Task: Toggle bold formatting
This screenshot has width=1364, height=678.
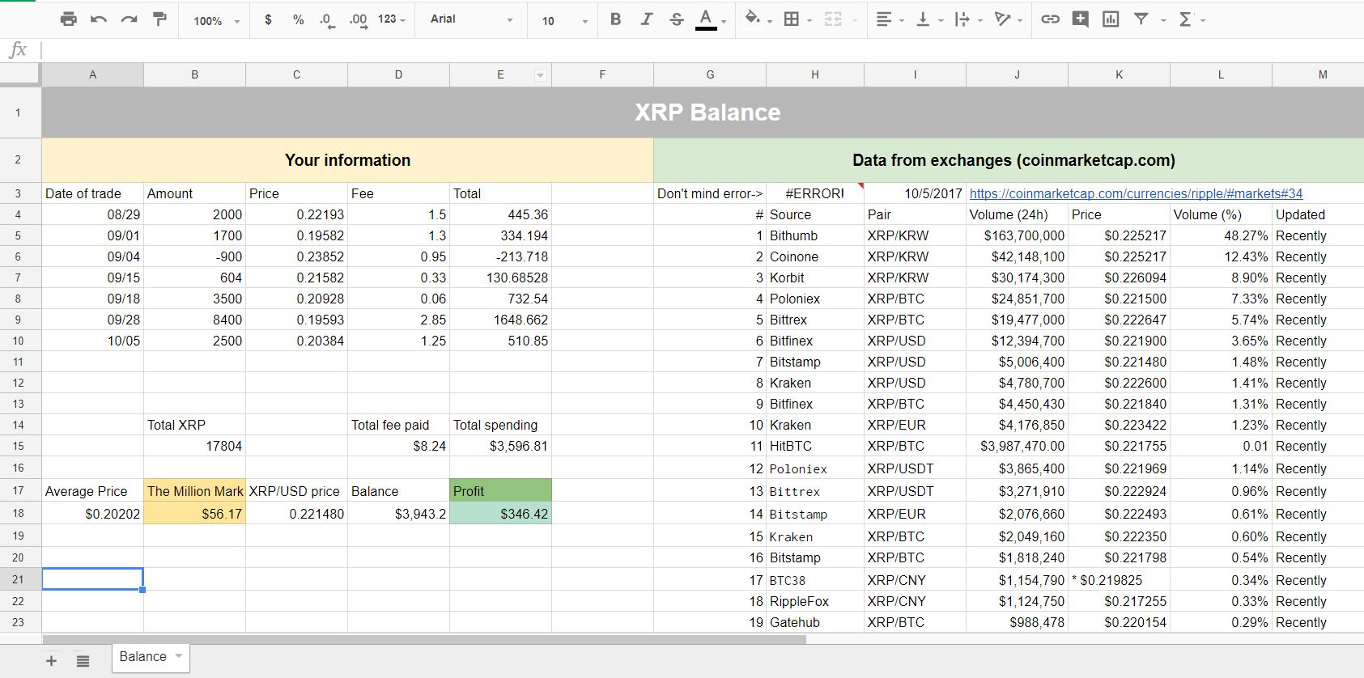Action: click(x=615, y=19)
